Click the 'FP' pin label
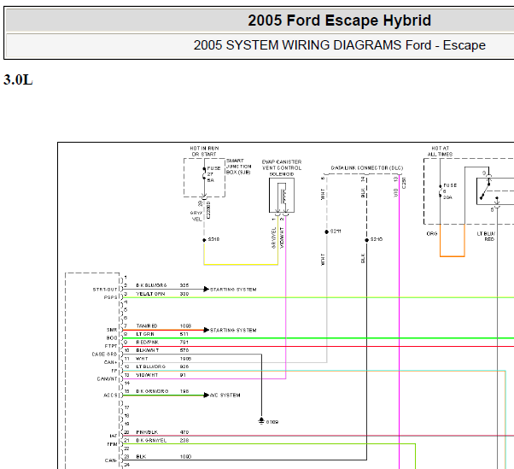Viewport: 514px width, 469px height. 114,371
